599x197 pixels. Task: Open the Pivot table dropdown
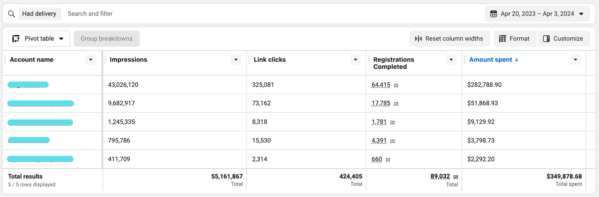coord(39,38)
